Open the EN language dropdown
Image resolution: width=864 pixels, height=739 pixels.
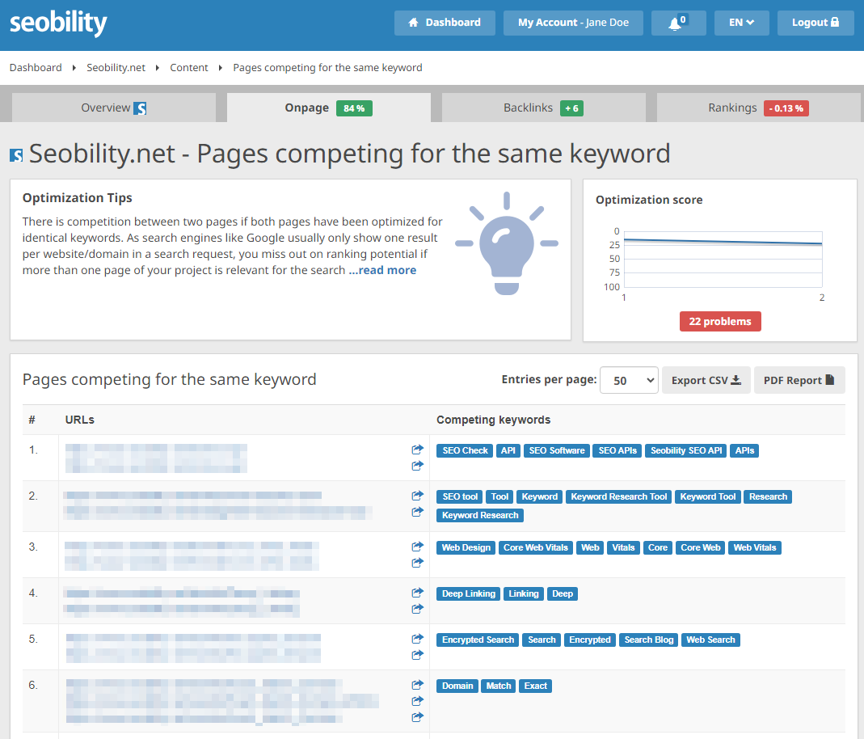(x=741, y=22)
